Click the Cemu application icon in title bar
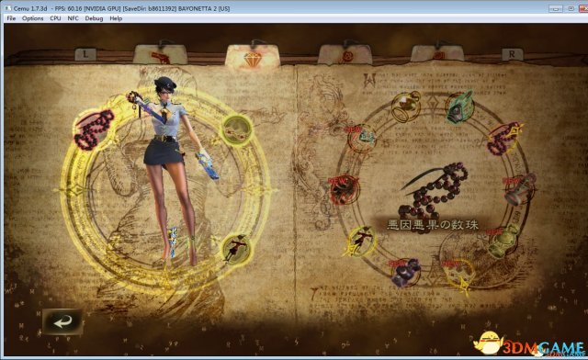Image resolution: width=588 pixels, height=360 pixels. [8, 8]
